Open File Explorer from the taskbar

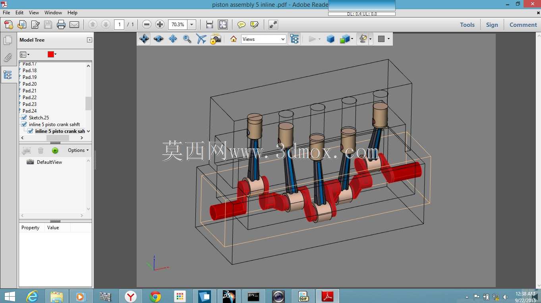[57, 296]
